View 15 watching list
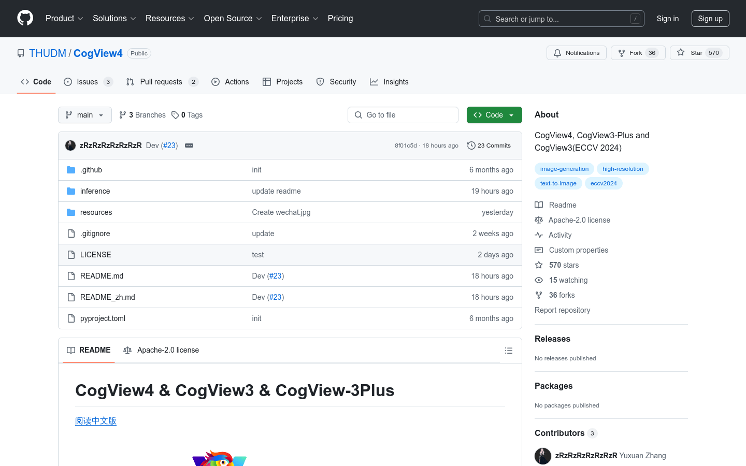The height and width of the screenshot is (466, 746). tap(561, 280)
